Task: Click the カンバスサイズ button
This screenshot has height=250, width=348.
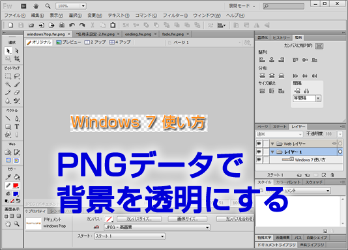Action: [x=139, y=219]
